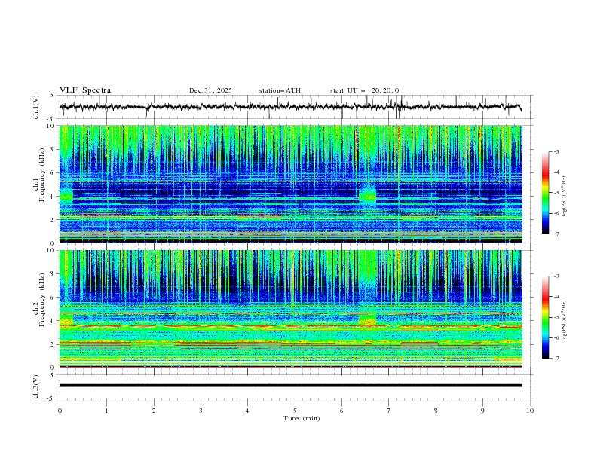Click the '-7' value on ch.2 colorbar

pos(556,359)
